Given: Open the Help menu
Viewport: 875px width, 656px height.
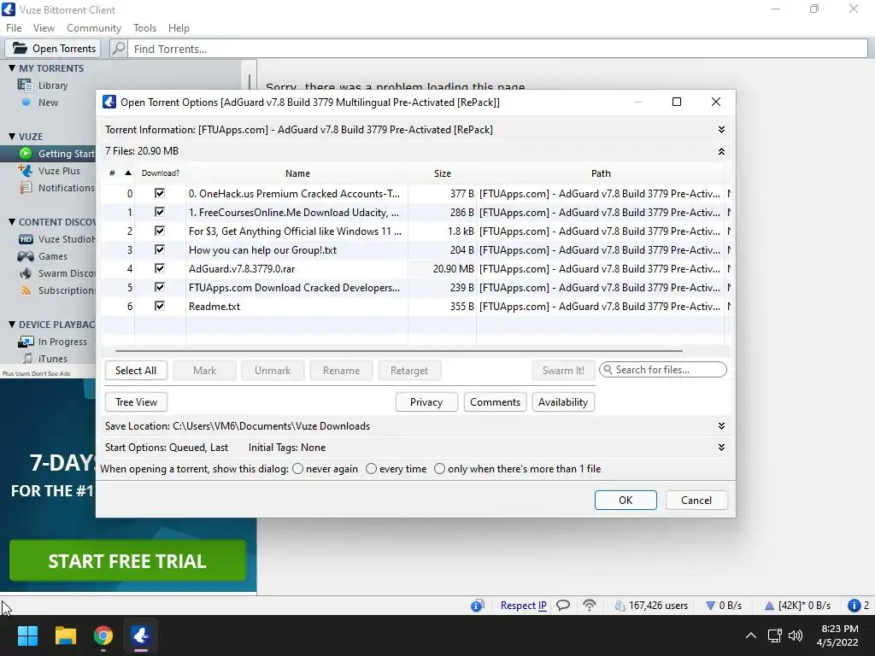Looking at the screenshot, I should click(x=179, y=28).
